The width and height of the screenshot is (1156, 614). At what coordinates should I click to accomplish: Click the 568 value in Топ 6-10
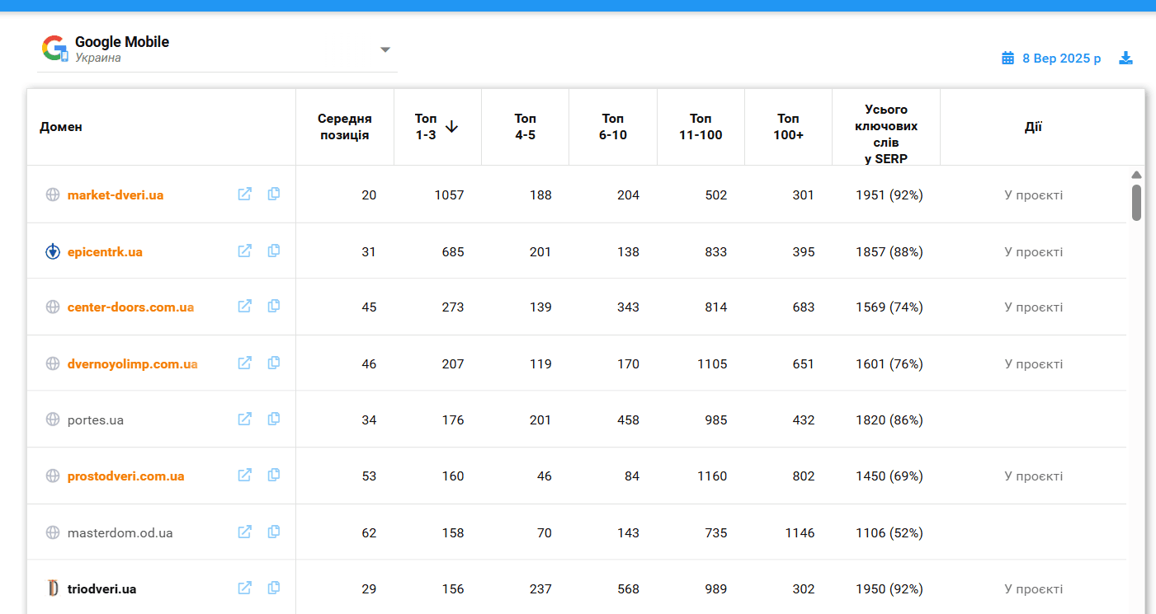tap(628, 589)
